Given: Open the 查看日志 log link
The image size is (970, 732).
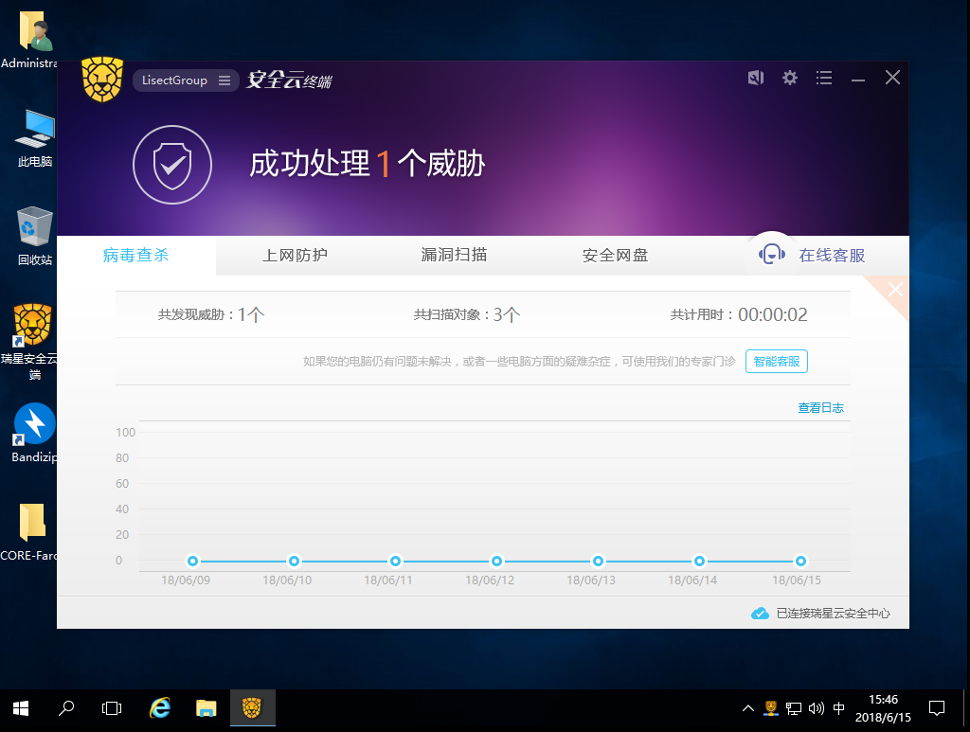Looking at the screenshot, I should click(x=821, y=407).
